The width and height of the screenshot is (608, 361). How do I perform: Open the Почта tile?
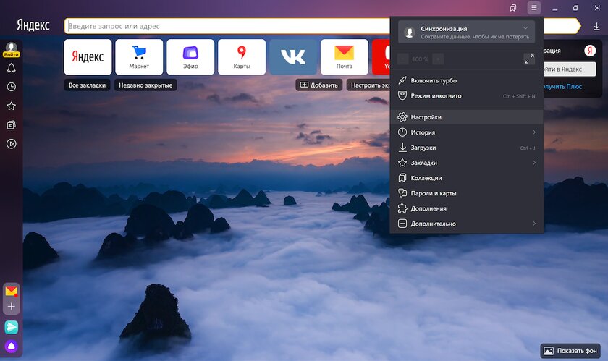coord(345,57)
